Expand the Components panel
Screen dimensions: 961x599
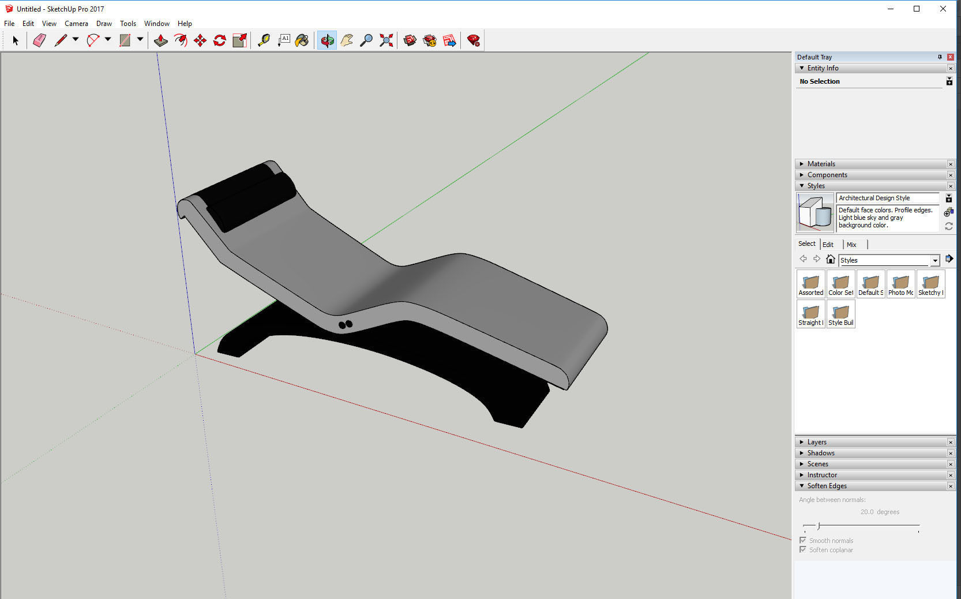click(802, 175)
